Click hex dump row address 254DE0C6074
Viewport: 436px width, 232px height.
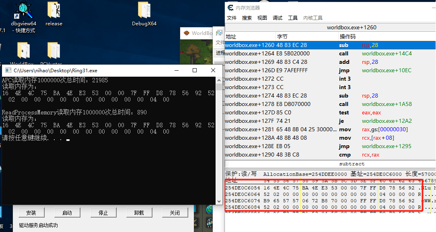click(243, 201)
